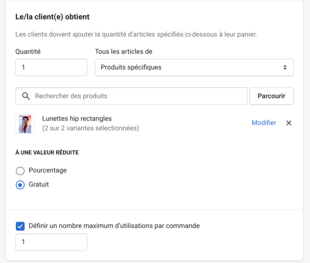
Task: Click the Lunettes hip rectangles product name
Action: click(x=77, y=119)
